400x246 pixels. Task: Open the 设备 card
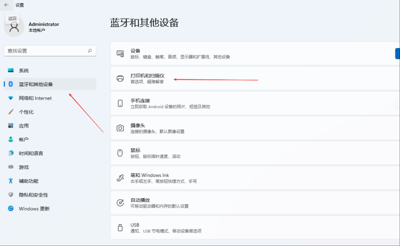(x=255, y=53)
